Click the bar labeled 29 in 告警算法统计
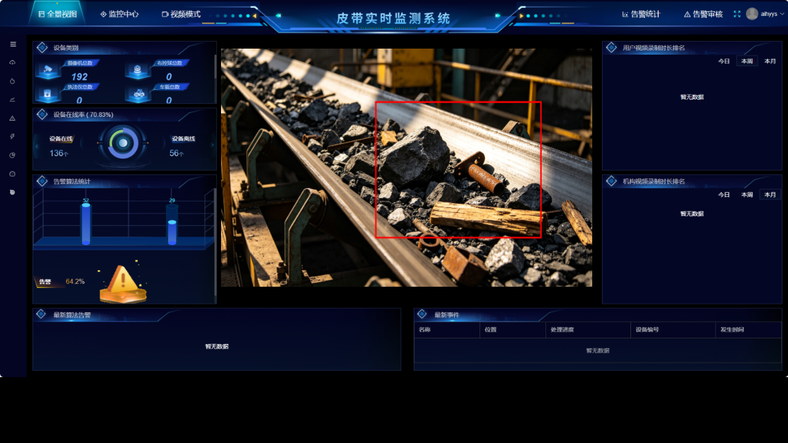The width and height of the screenshot is (788, 443). [172, 224]
